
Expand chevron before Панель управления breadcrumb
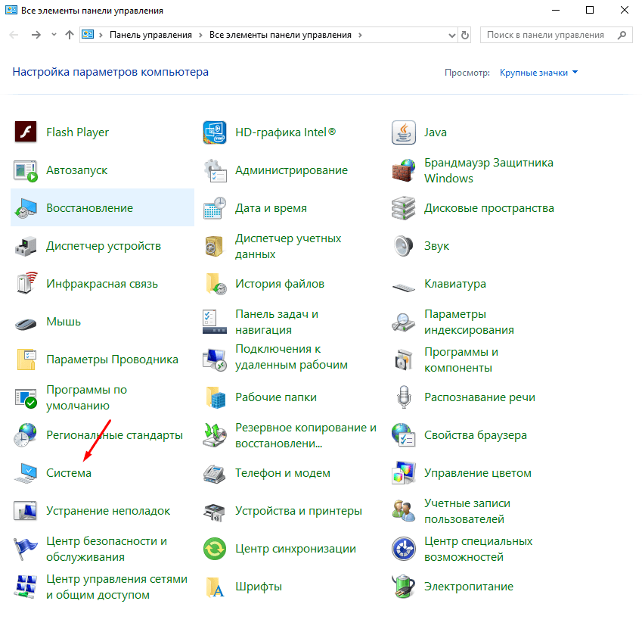[101, 35]
